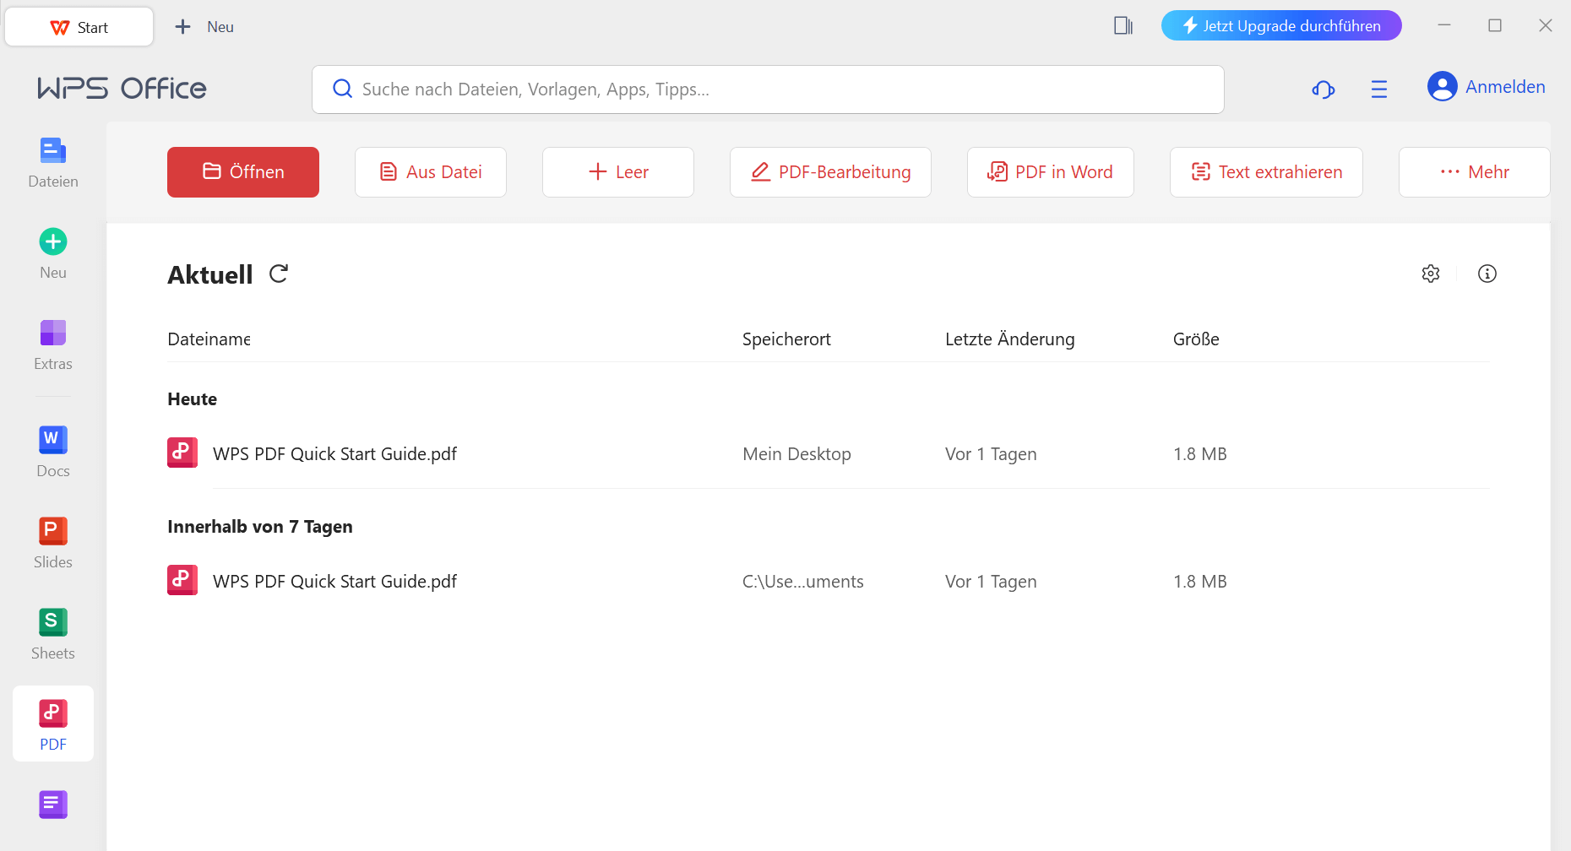Open WPS PDF Quick Start Guide.pdf under Innerhalb von 7 Tagen

(334, 582)
